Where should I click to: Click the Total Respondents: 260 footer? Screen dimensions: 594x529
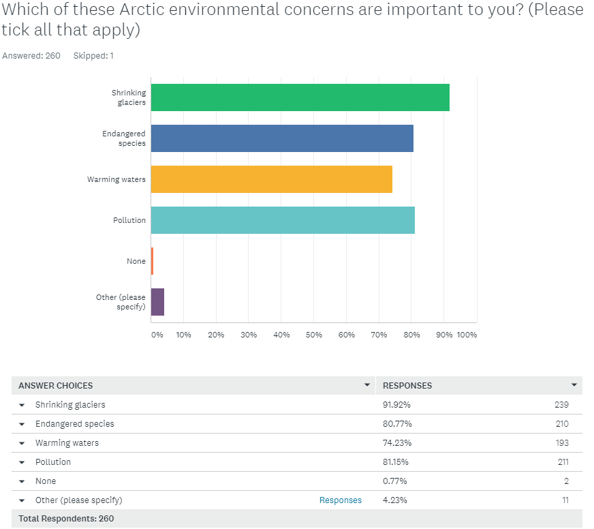tap(67, 519)
